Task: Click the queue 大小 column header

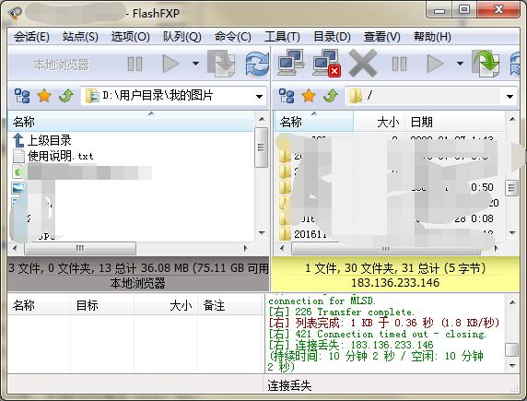Action: [x=166, y=305]
